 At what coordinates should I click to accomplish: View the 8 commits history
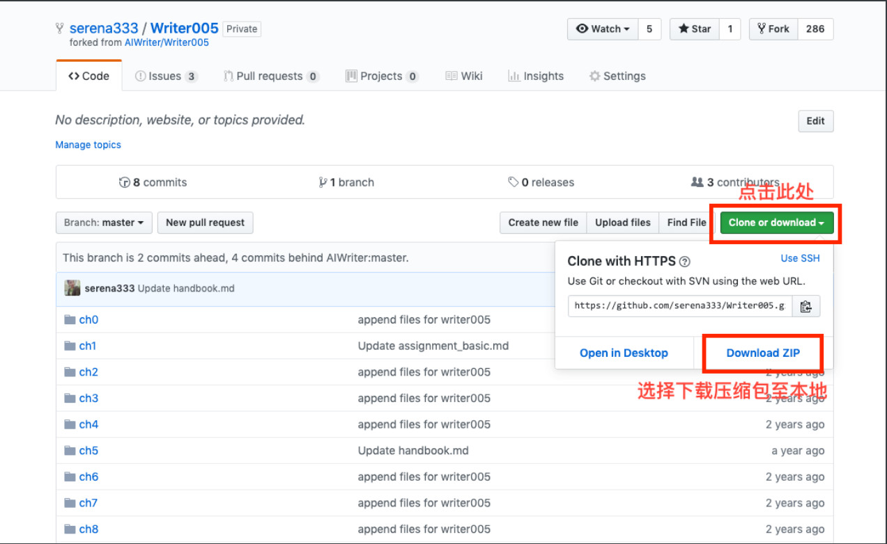[x=153, y=182]
